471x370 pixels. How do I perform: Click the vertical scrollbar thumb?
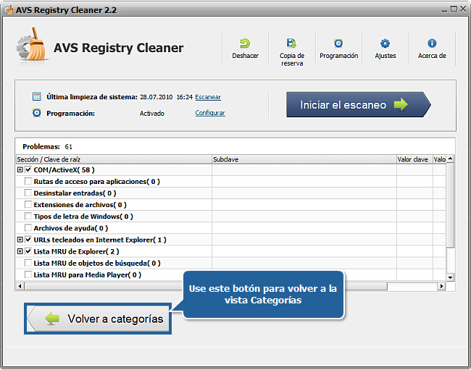click(x=450, y=205)
